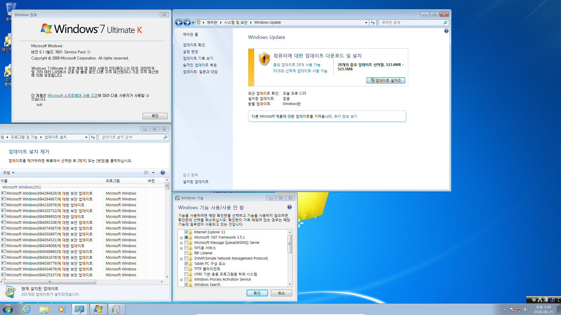
Task: Refresh the installed updates address bar
Action: 93,137
